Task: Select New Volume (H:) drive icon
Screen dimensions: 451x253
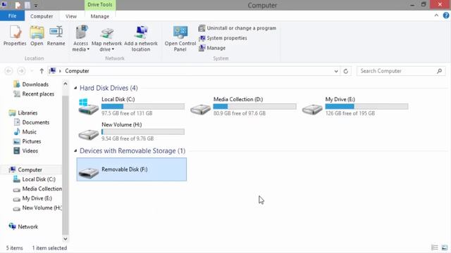Action: (88, 134)
